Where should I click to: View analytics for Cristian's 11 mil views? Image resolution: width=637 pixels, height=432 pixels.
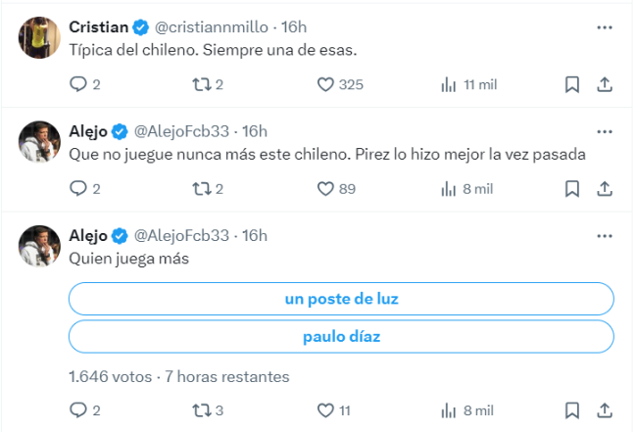pyautogui.click(x=469, y=85)
